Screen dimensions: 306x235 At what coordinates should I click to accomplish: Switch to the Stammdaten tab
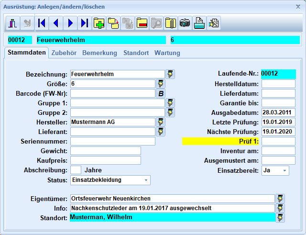pos(27,53)
